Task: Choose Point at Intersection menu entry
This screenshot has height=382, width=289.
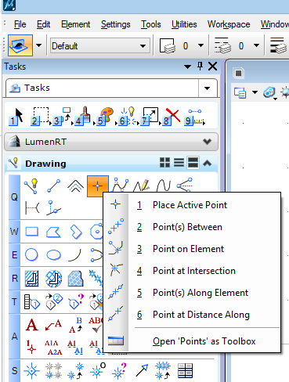Action: (194, 271)
